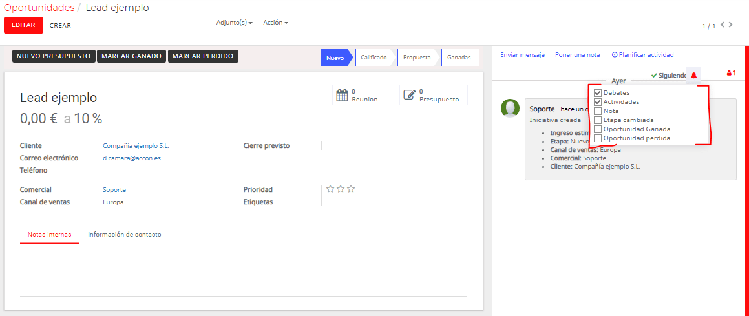Click Poner una nota link
Viewport: 749px width, 316px height.
click(x=578, y=55)
